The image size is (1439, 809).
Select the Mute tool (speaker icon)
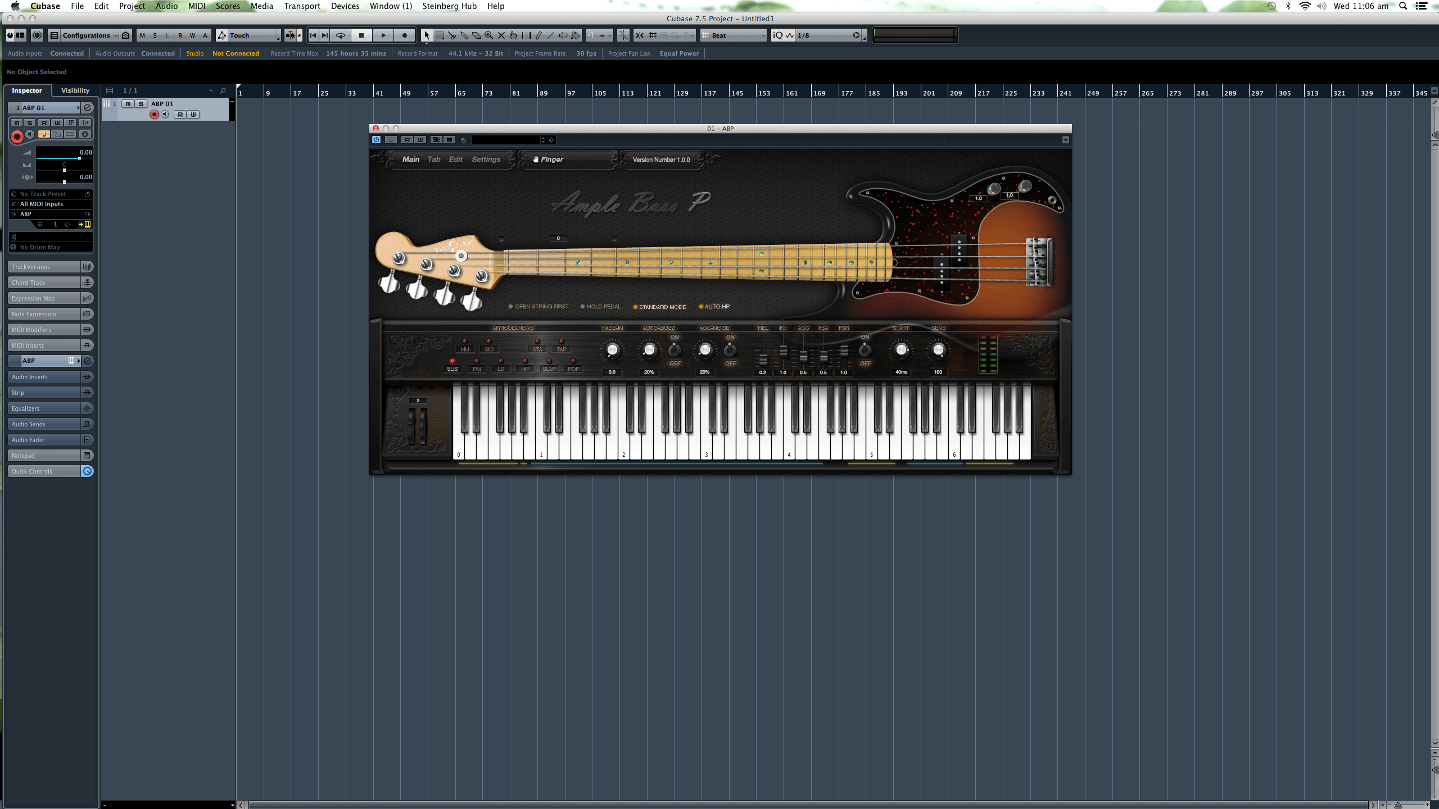pos(563,35)
